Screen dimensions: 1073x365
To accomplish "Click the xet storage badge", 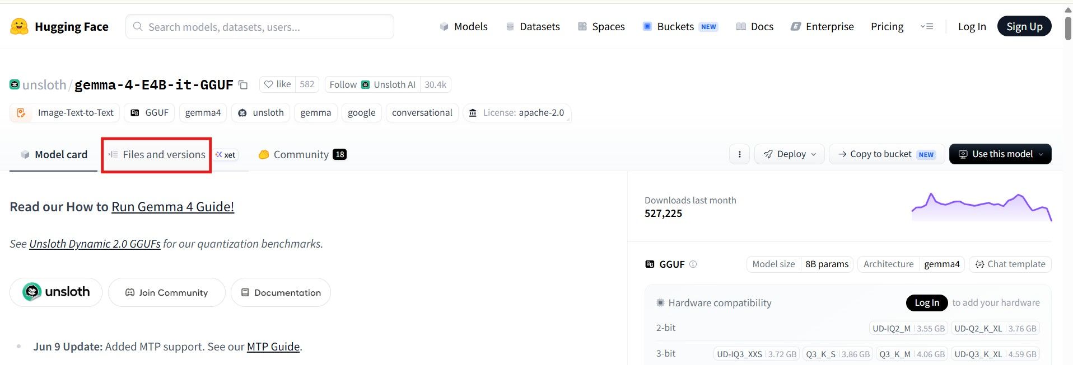I will tap(226, 155).
